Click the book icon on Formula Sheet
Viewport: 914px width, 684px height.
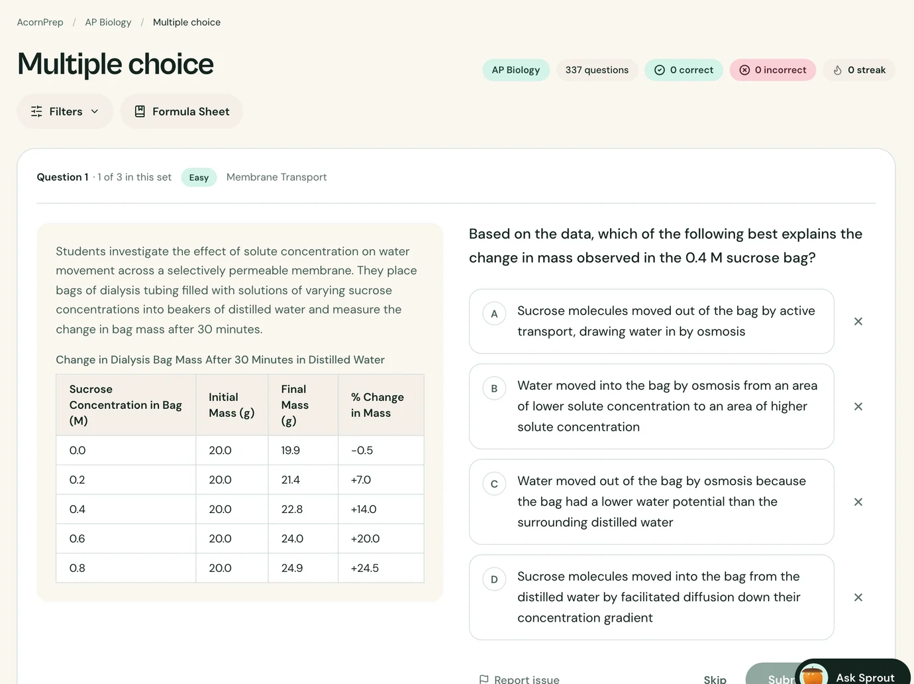(x=140, y=111)
